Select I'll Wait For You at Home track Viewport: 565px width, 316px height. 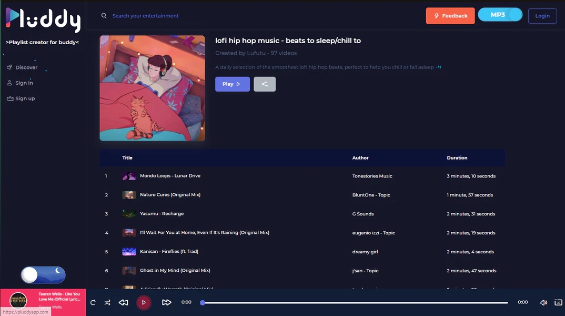tap(204, 233)
